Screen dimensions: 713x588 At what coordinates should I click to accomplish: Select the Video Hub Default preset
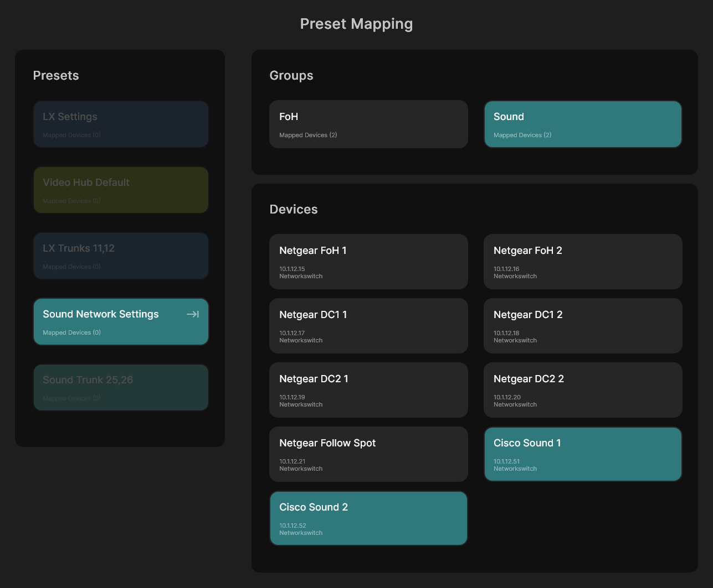click(121, 190)
